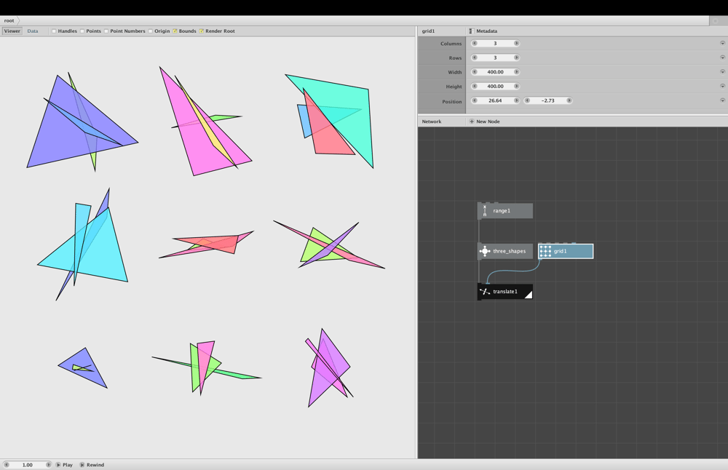Click the grid1 node name label
Viewport: 728px width, 470px height.
[560, 251]
